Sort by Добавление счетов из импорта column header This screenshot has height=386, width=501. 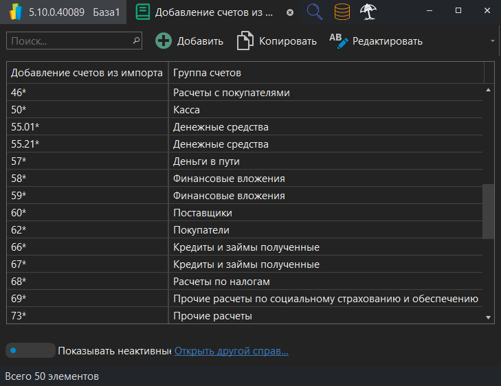[87, 73]
